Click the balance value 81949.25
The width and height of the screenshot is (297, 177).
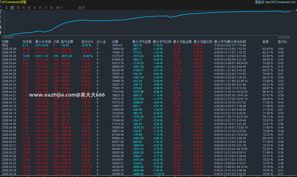118,60
